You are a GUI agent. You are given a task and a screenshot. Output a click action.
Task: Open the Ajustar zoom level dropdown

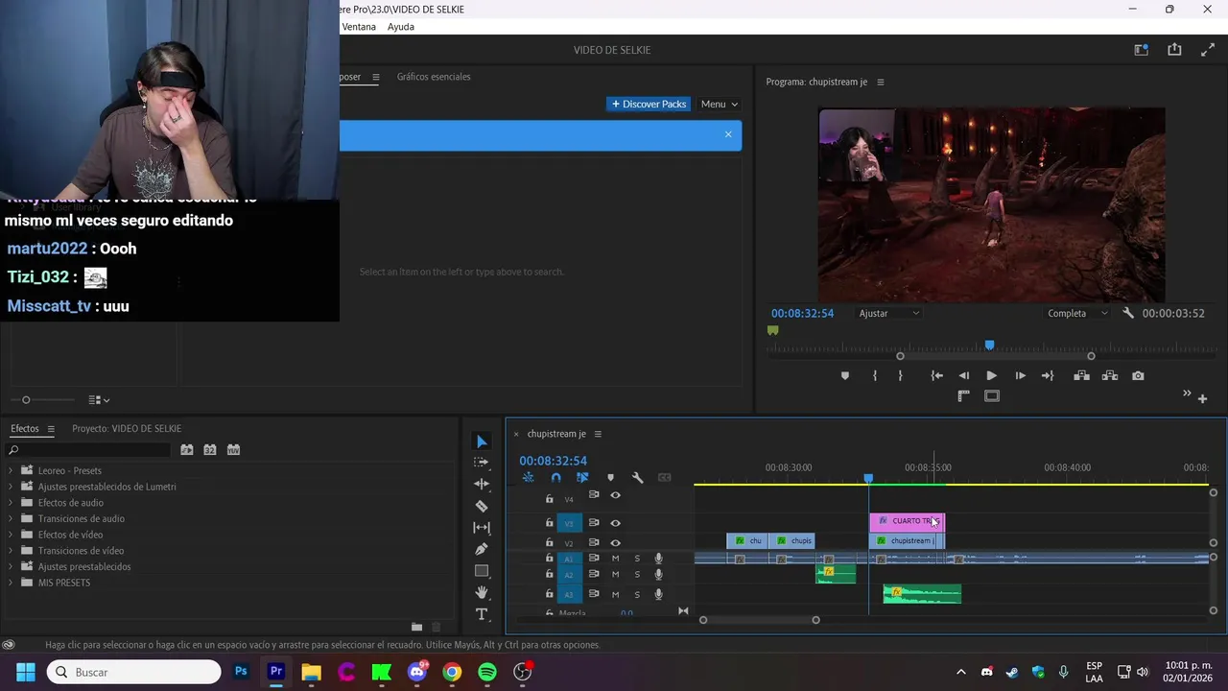point(889,313)
